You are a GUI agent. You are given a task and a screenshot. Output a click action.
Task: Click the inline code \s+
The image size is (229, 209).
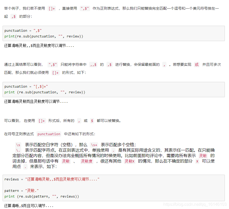tap(94, 145)
